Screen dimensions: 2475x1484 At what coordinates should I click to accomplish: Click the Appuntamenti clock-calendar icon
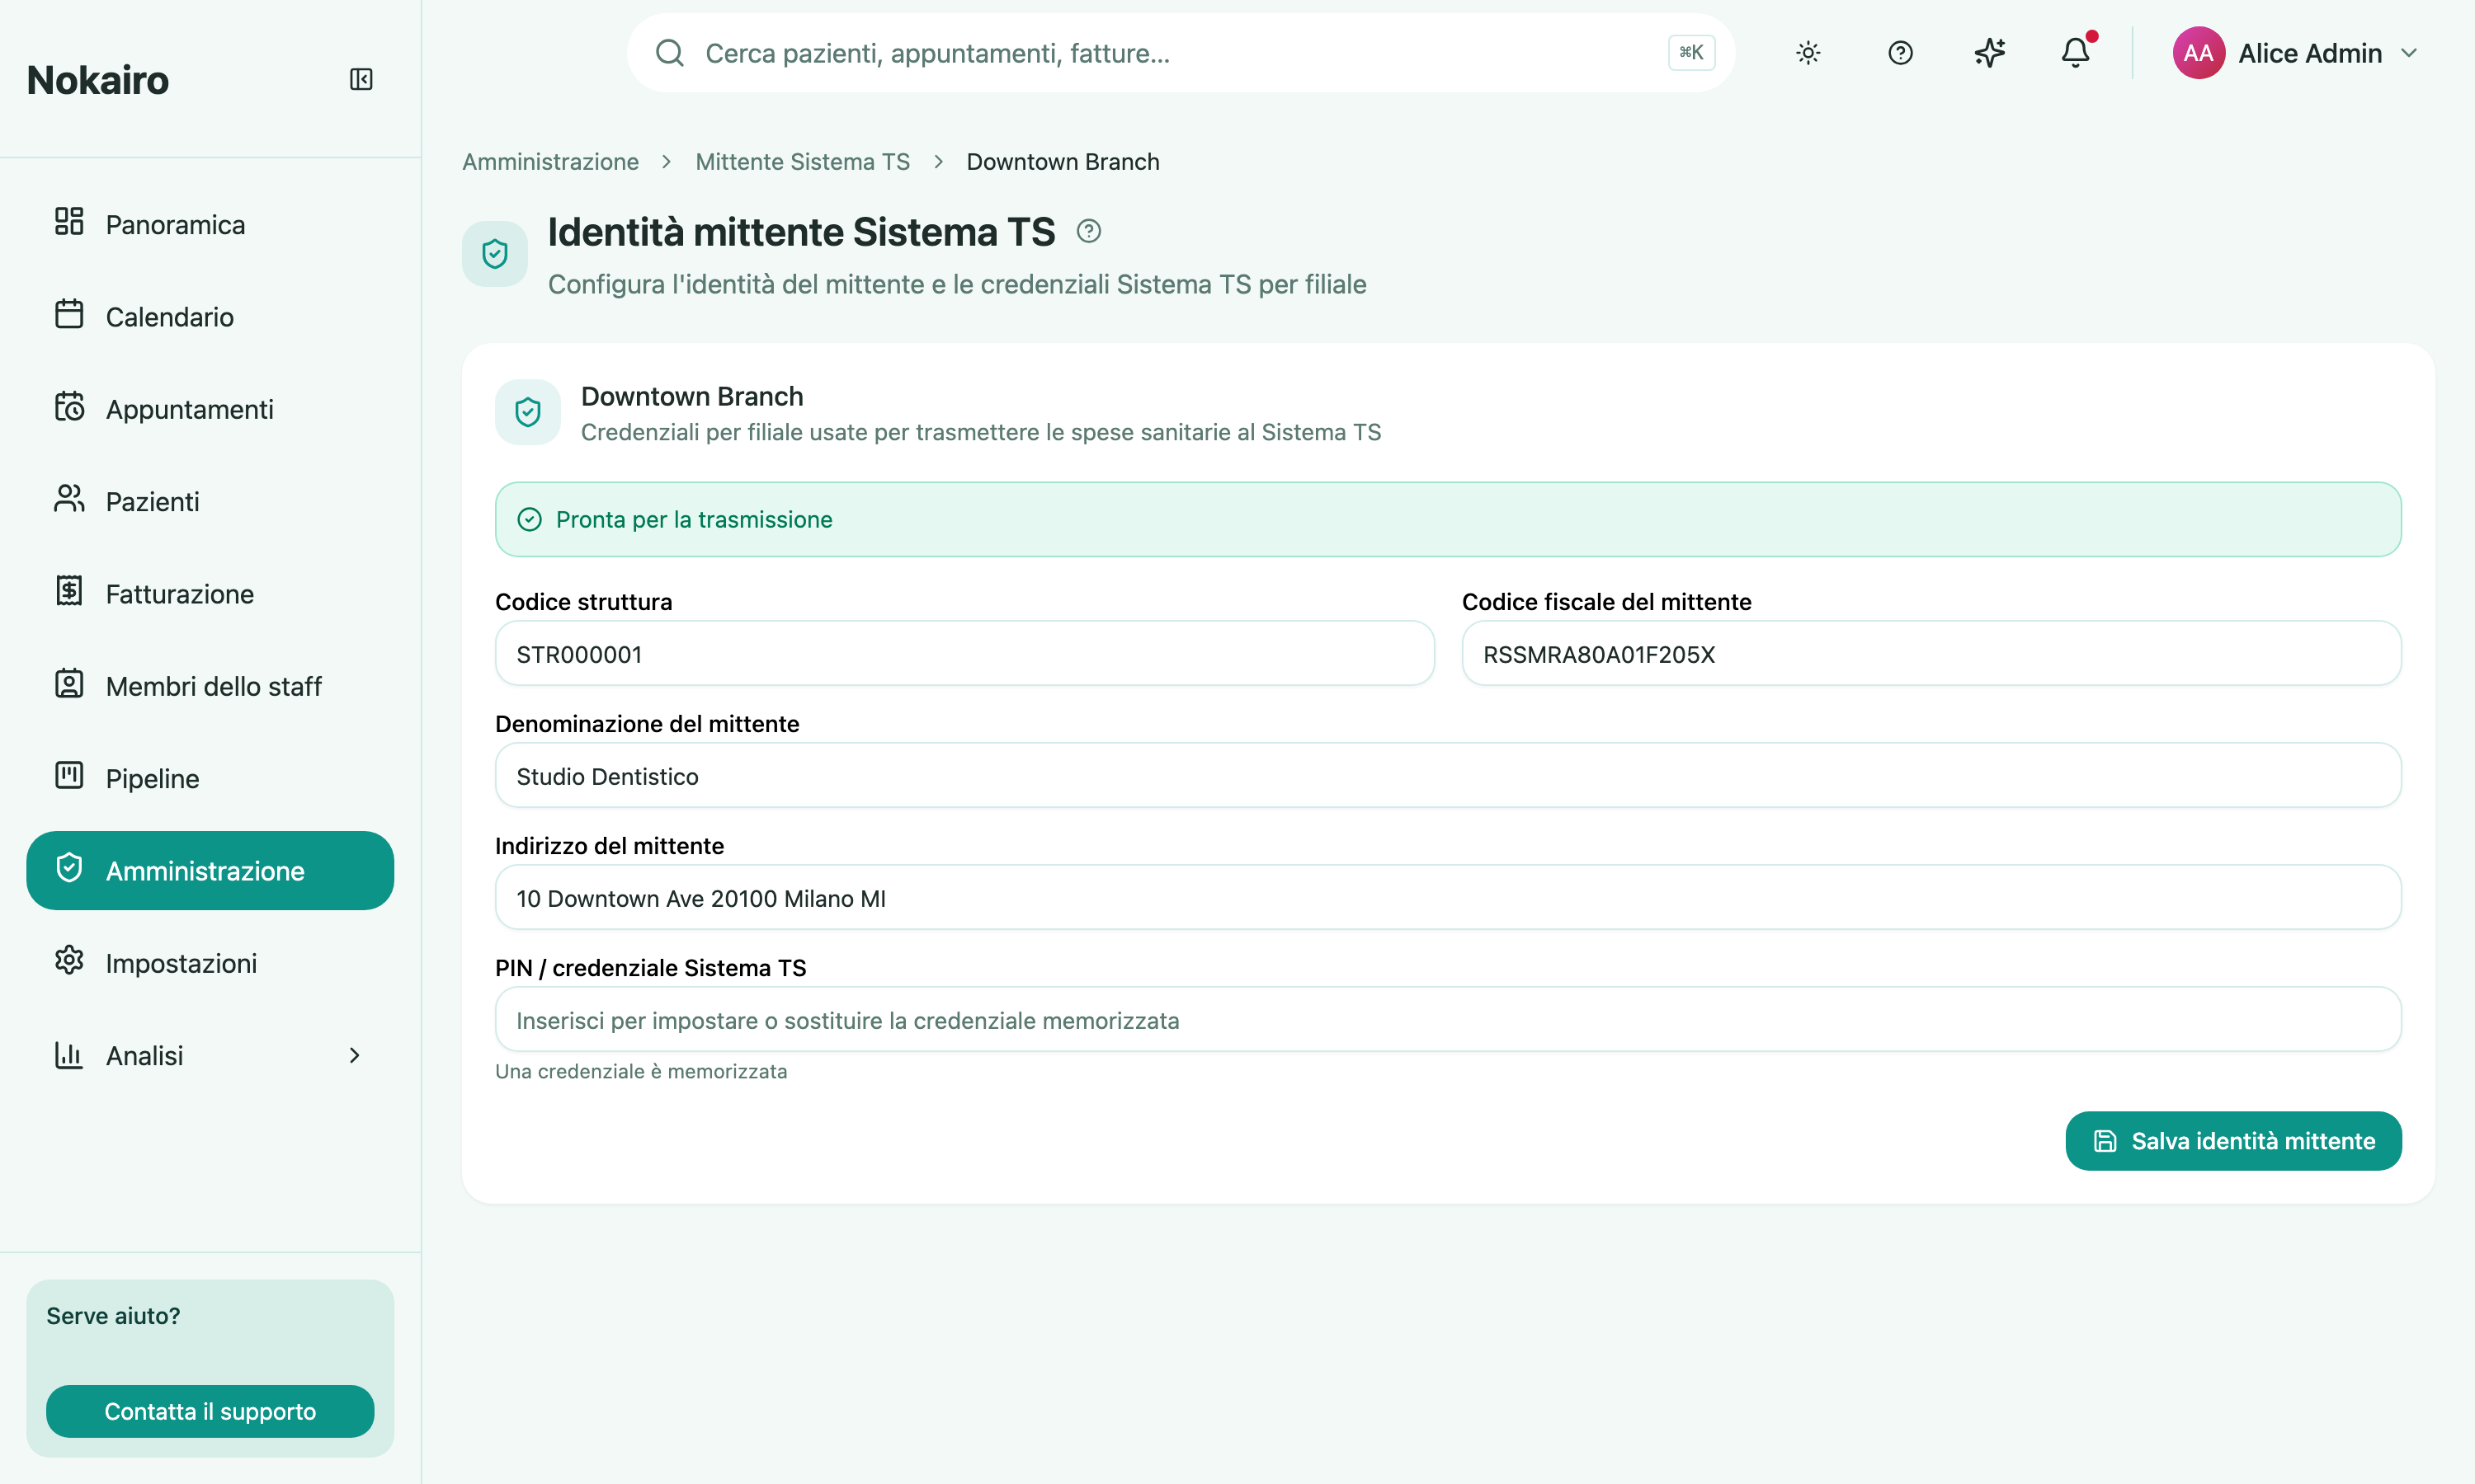(69, 406)
